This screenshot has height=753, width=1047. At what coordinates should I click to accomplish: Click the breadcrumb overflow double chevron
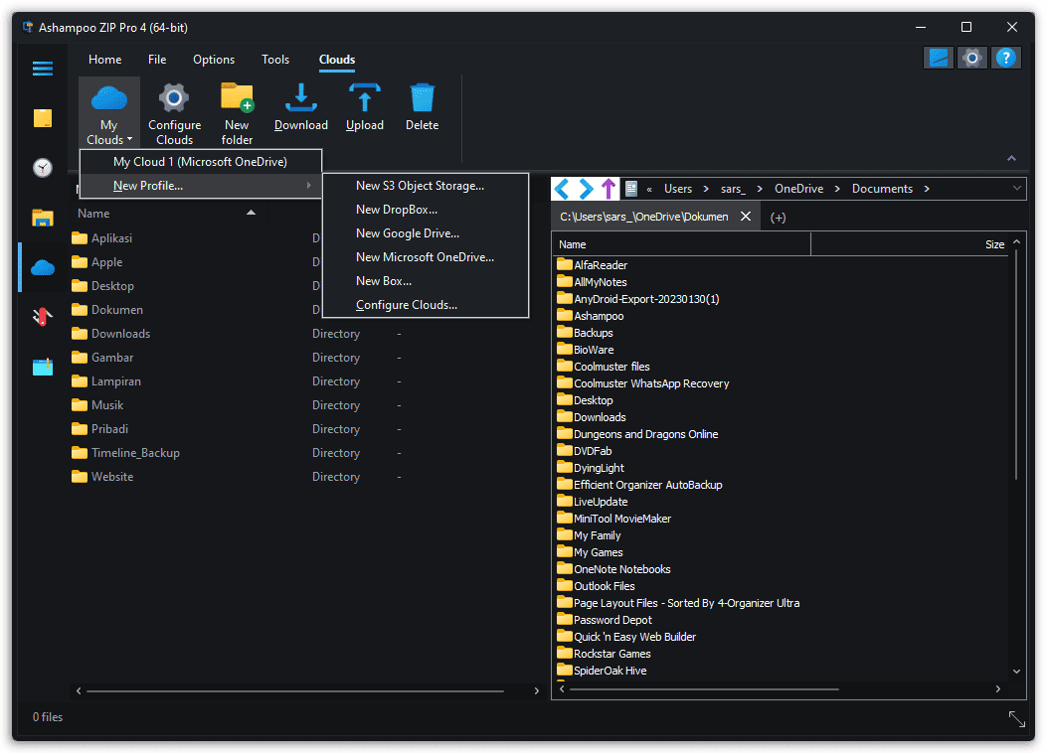tap(649, 190)
